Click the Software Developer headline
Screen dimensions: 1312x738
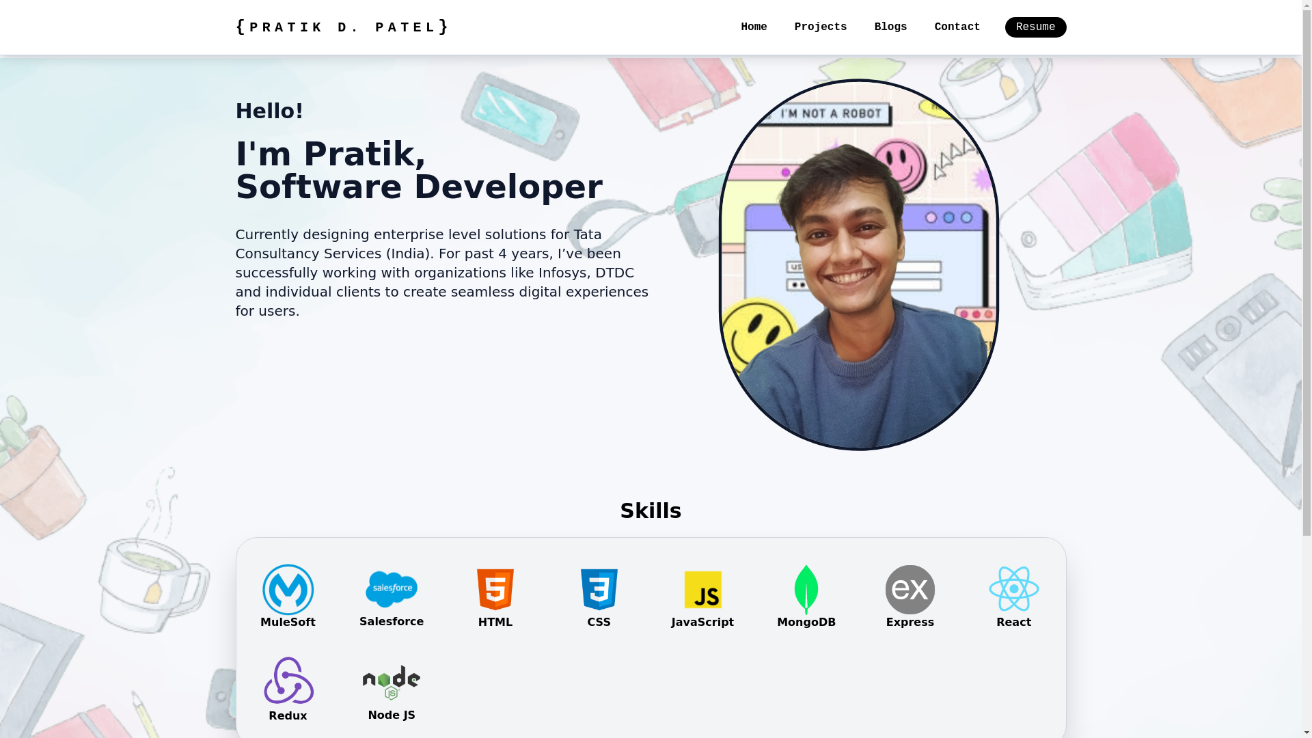click(419, 187)
